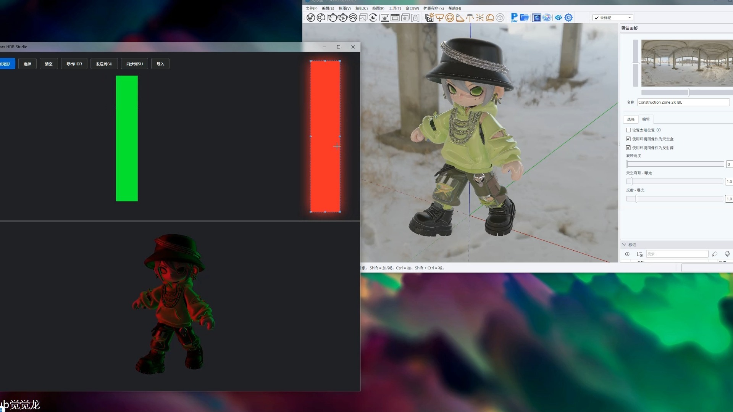Click the light gen sun-house icon

[x=429, y=18]
